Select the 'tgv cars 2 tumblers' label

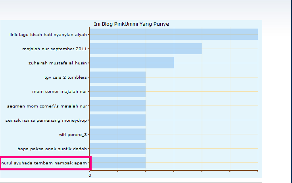click(65, 77)
